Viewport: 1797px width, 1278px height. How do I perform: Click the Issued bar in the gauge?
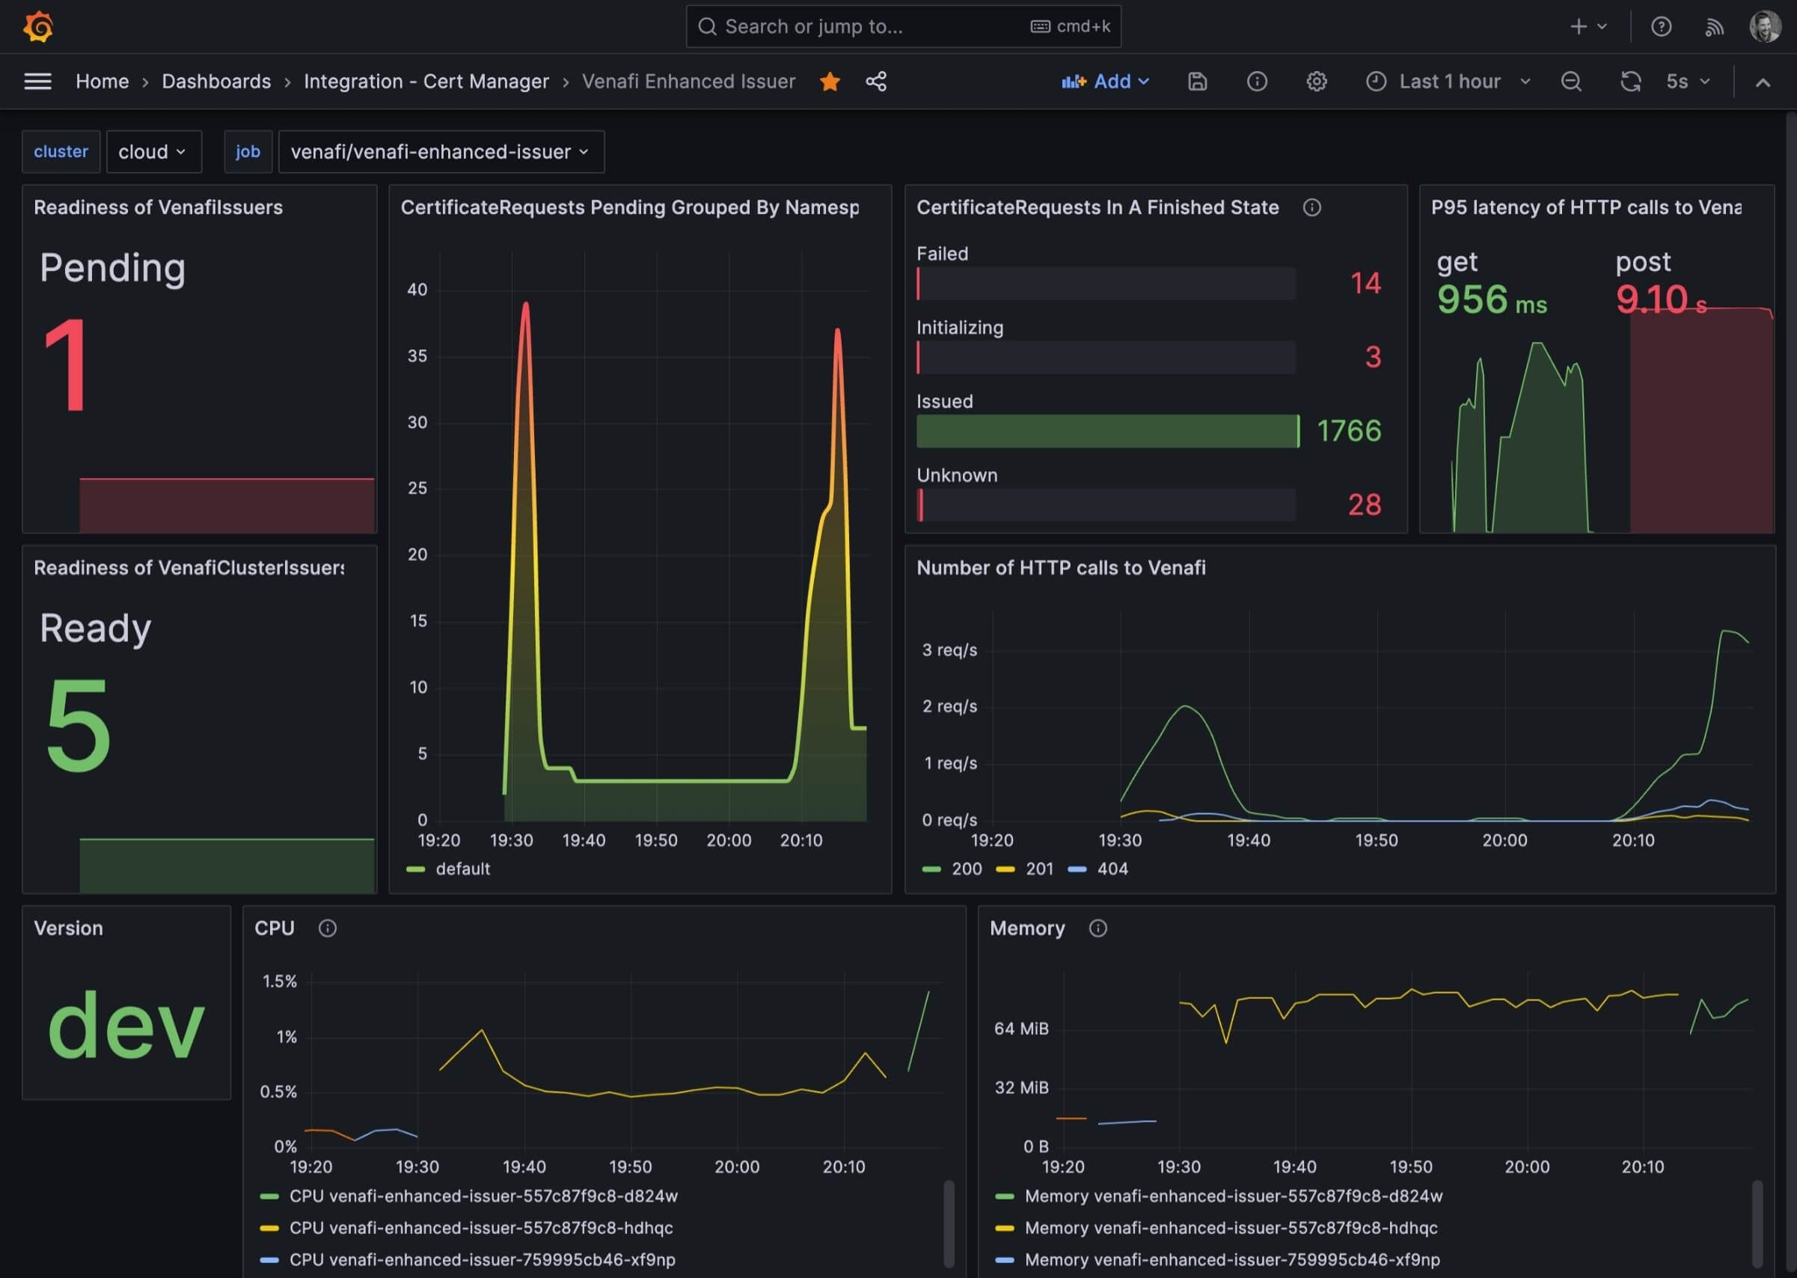[x=1108, y=431]
